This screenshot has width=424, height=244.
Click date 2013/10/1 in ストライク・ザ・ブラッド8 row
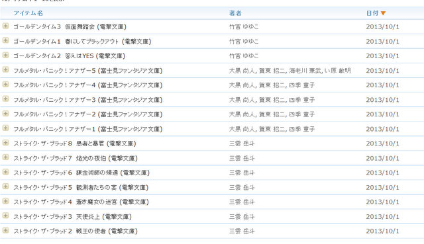pyautogui.click(x=383, y=143)
